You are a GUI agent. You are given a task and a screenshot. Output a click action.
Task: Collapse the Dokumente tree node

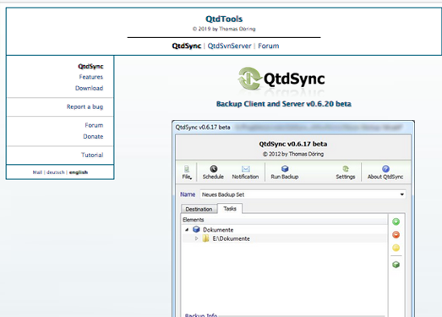(187, 230)
